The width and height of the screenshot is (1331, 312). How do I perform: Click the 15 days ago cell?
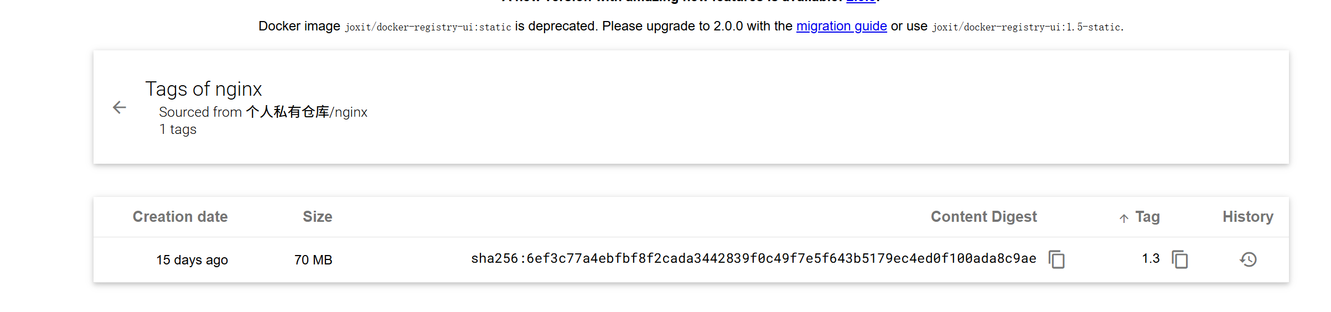tap(191, 260)
